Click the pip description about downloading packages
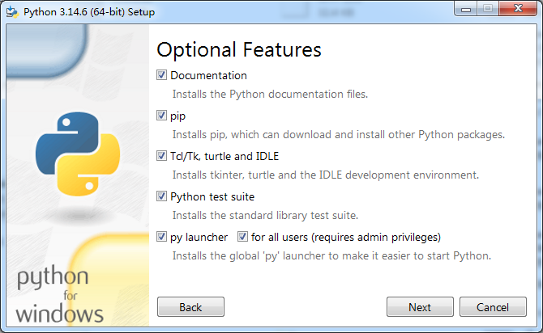 pos(339,134)
